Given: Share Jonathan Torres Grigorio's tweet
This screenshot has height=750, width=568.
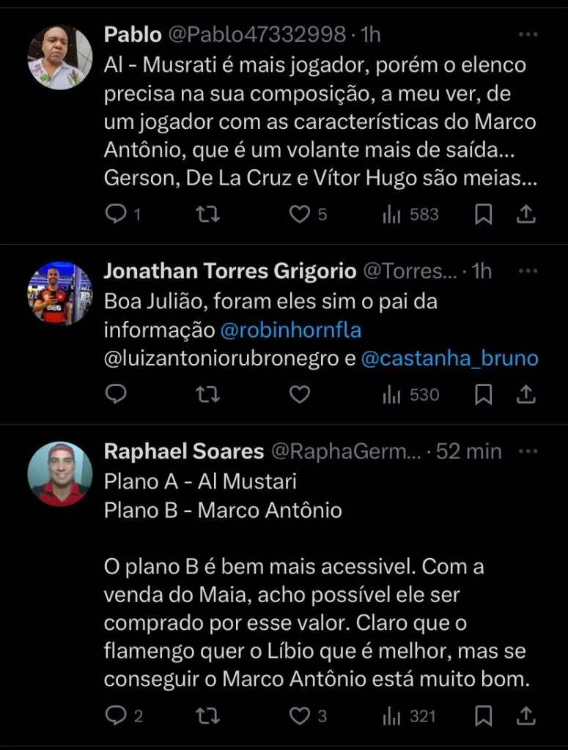Looking at the screenshot, I should (x=526, y=395).
